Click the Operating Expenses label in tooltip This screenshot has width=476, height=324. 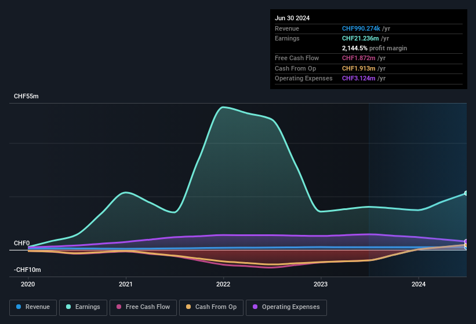pos(304,78)
